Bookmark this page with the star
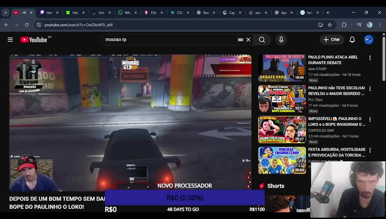Screen dimensions: 386x219 (x=330, y=25)
